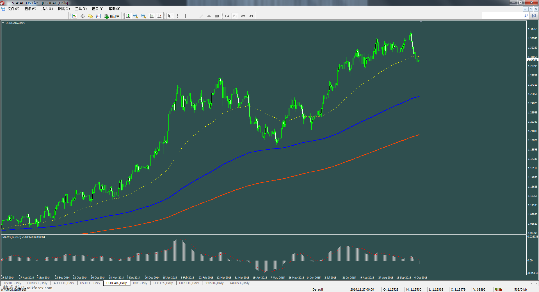Click the connection bars status icon
539x292 pixels.
coord(498,289)
